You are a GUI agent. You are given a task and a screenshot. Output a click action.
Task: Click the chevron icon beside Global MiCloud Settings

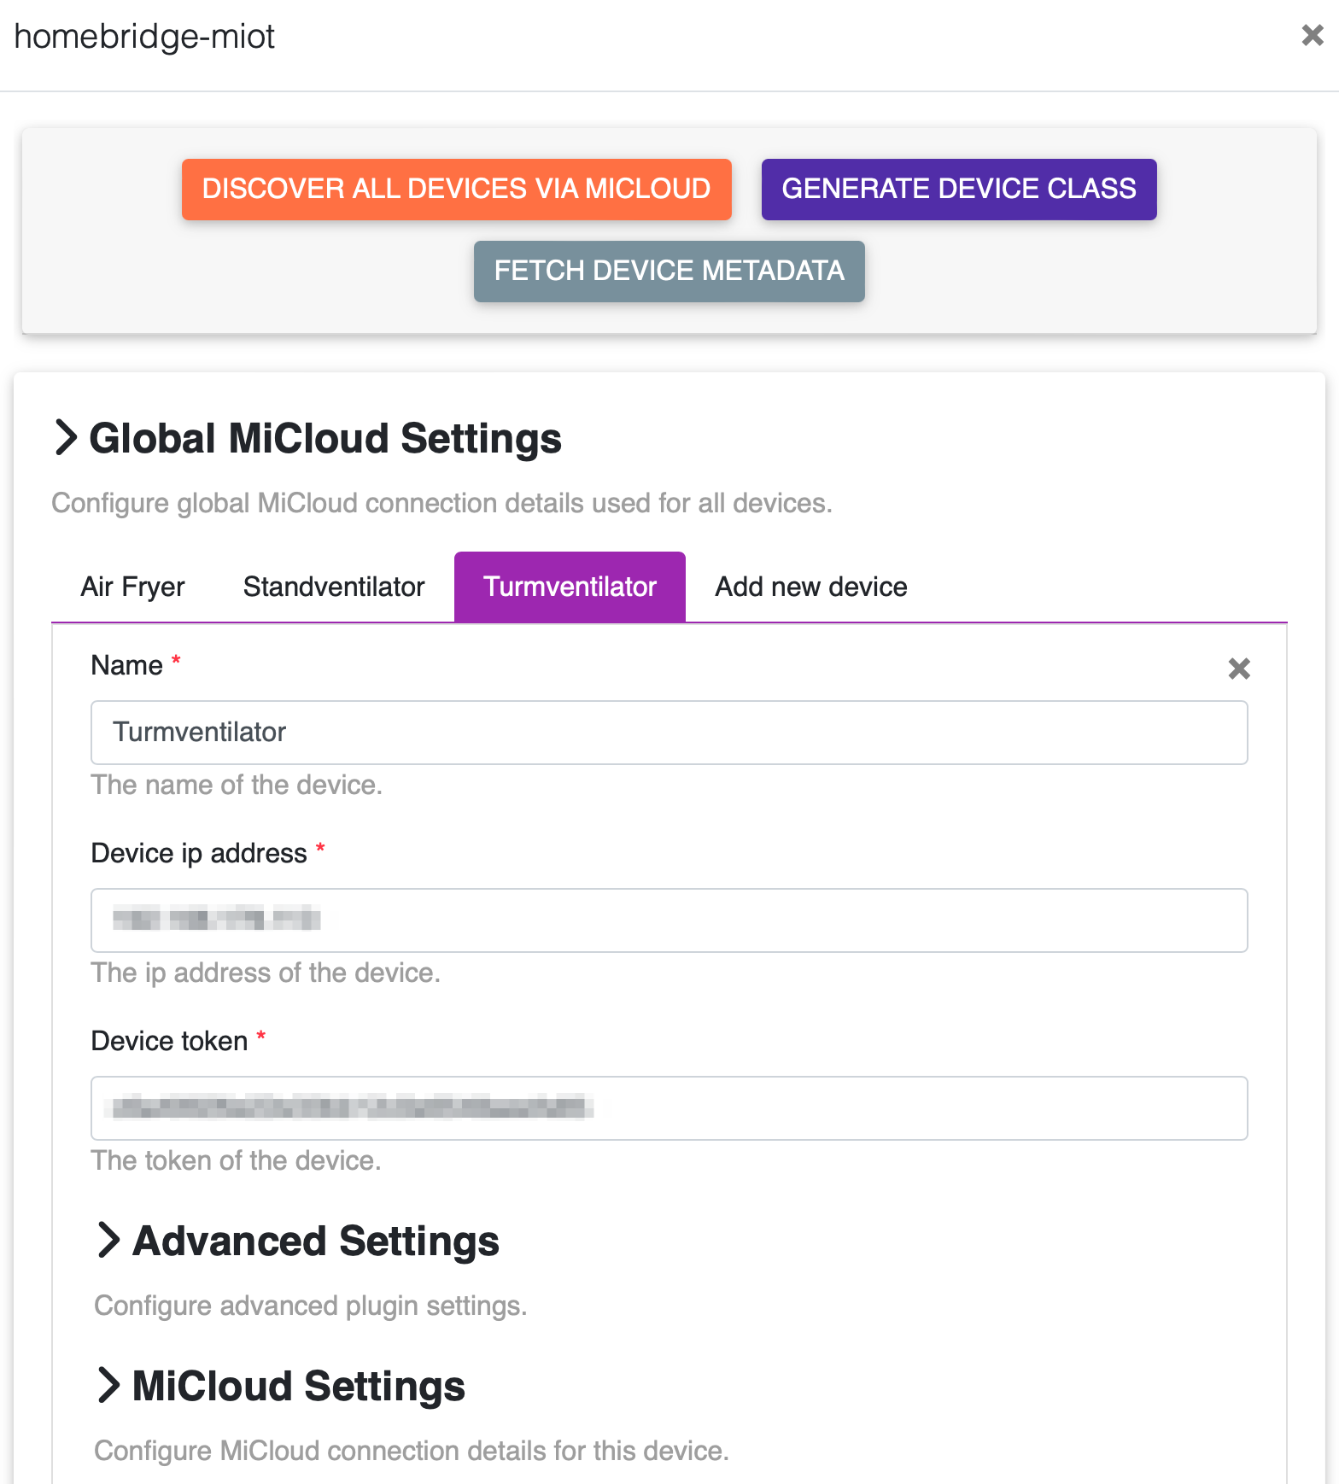[66, 438]
